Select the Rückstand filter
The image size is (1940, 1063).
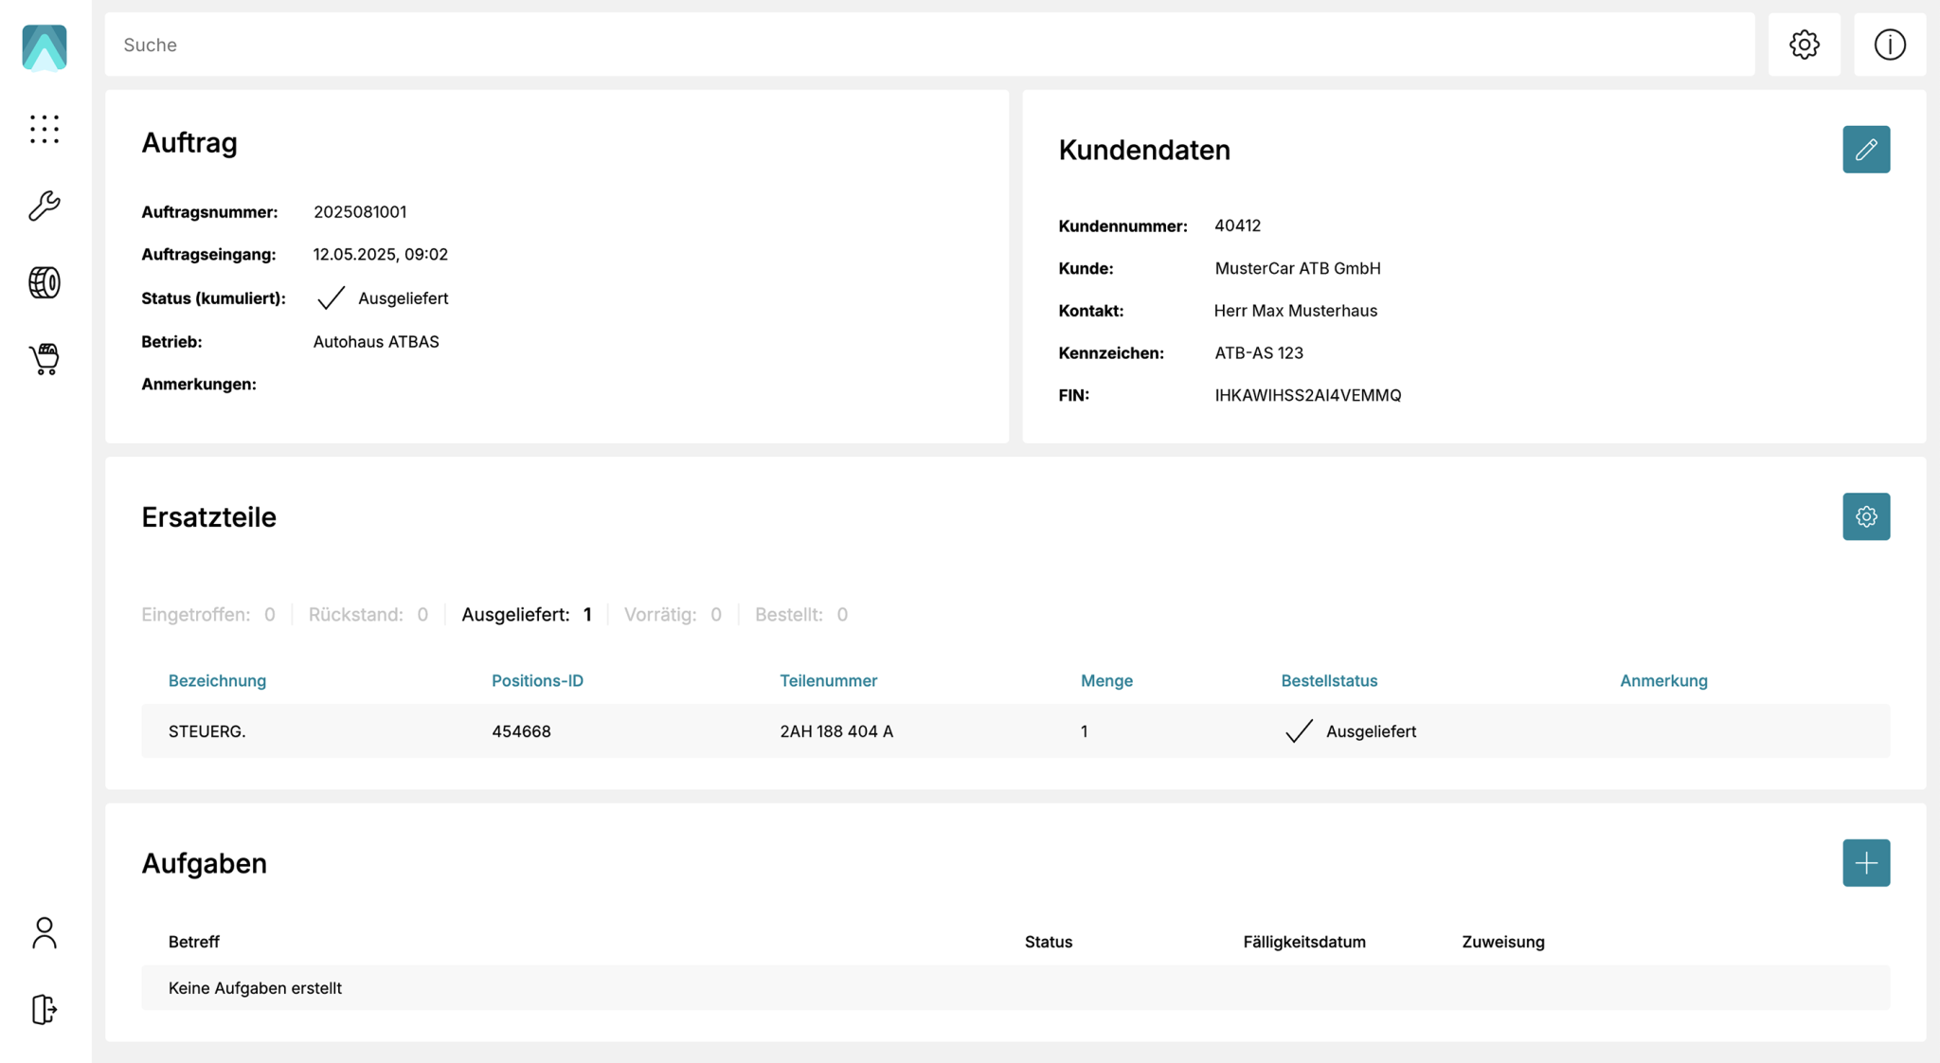pyautogui.click(x=368, y=614)
